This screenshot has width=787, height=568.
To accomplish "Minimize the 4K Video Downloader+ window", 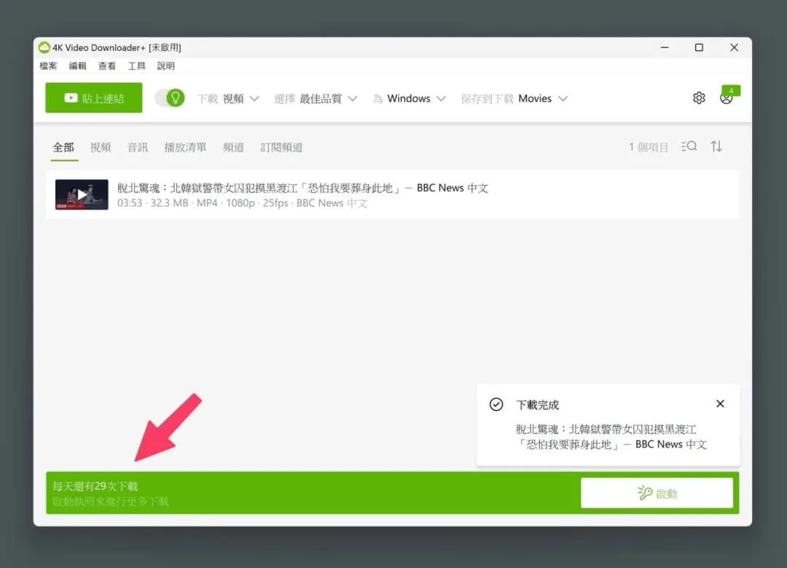I will [x=665, y=47].
